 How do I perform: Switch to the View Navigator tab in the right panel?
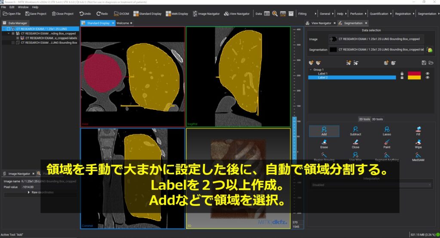(321, 23)
